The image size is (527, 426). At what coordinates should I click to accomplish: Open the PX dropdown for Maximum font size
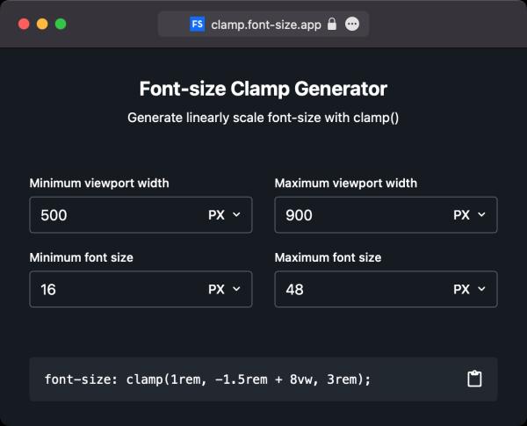point(469,289)
